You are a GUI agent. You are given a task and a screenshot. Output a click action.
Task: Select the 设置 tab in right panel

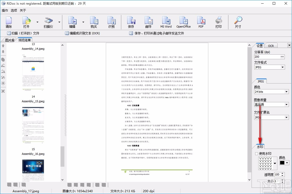click(260, 46)
